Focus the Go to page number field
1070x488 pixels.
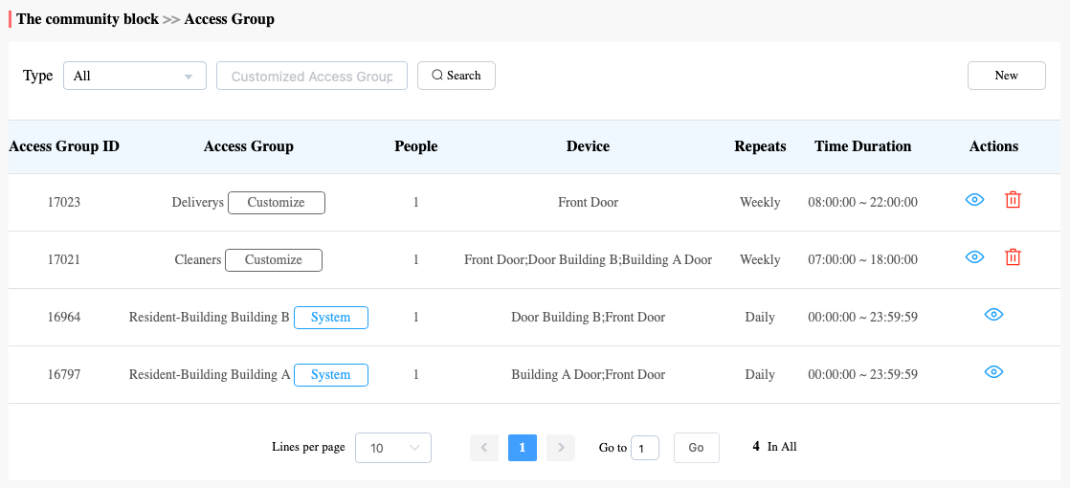coord(644,448)
